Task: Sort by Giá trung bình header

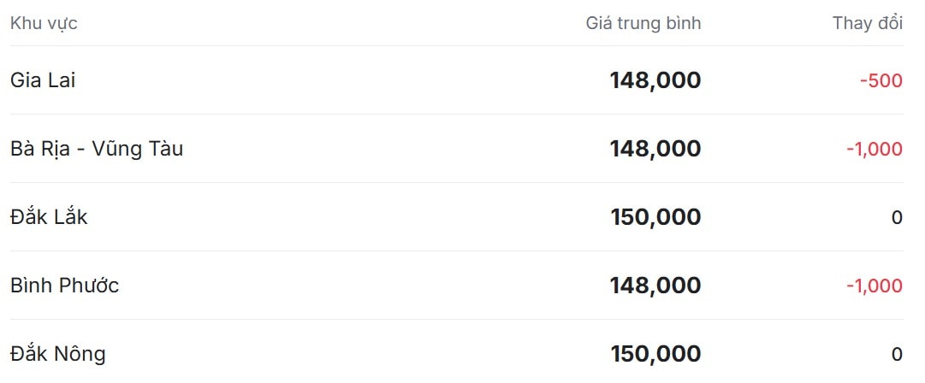Action: point(643,23)
